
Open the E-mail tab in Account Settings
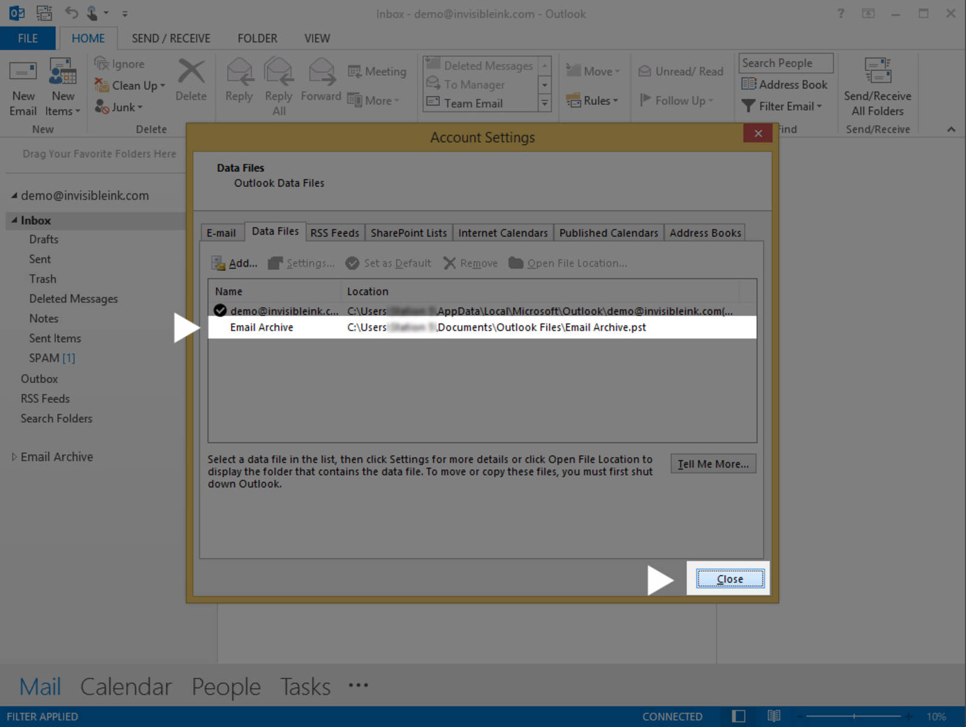click(x=221, y=233)
